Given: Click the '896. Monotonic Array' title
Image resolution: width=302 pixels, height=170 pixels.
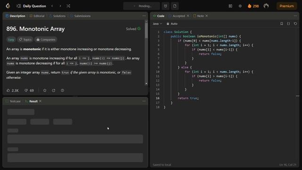Looking at the screenshot, I should click(35, 29).
